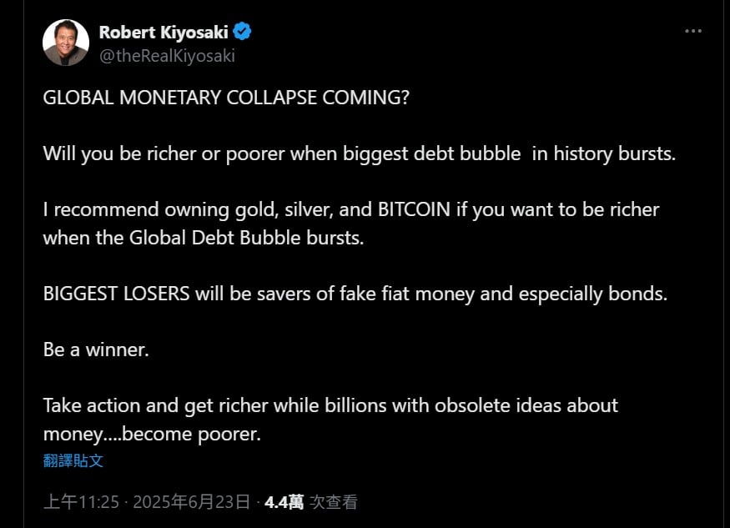Click the BIGGEST LOSERS words

(117, 294)
